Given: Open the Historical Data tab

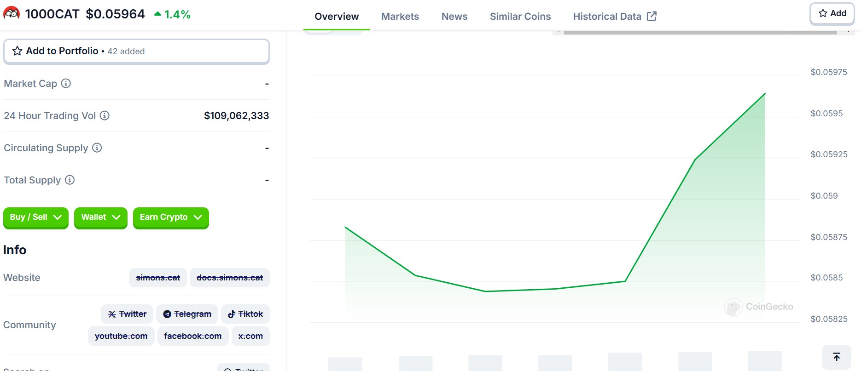Looking at the screenshot, I should [614, 16].
